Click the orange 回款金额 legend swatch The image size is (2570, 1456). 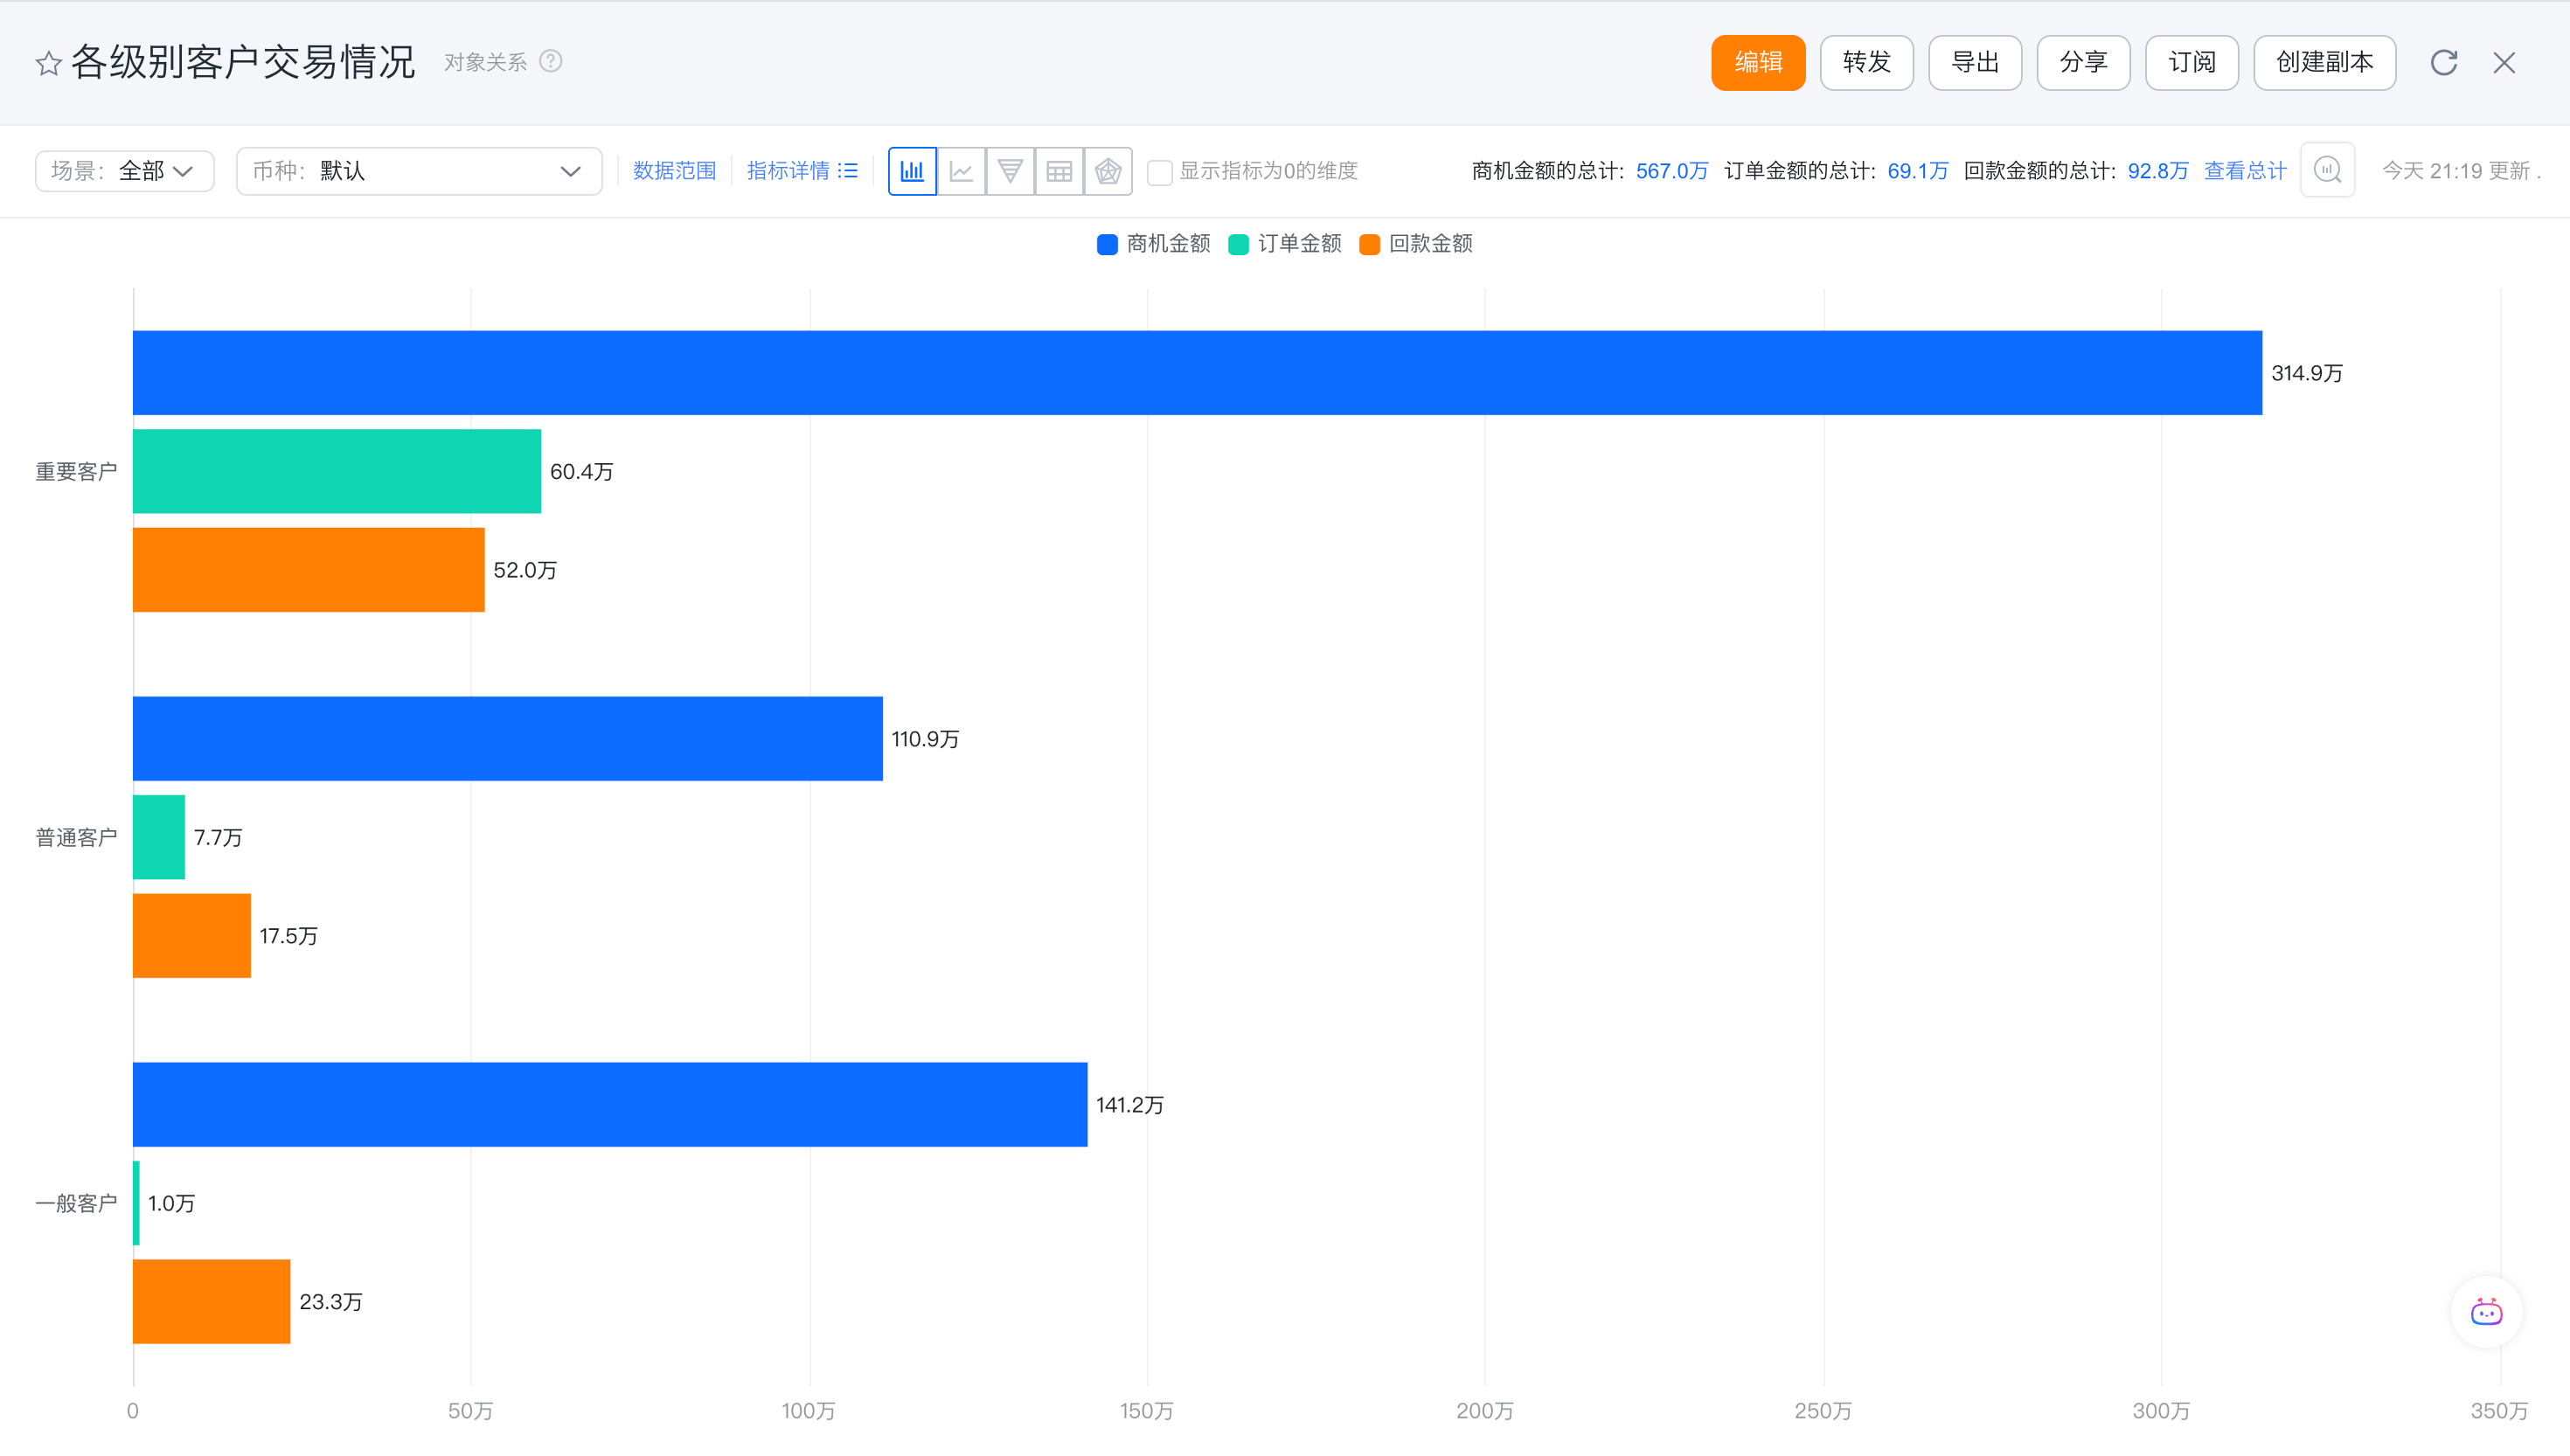[1370, 245]
